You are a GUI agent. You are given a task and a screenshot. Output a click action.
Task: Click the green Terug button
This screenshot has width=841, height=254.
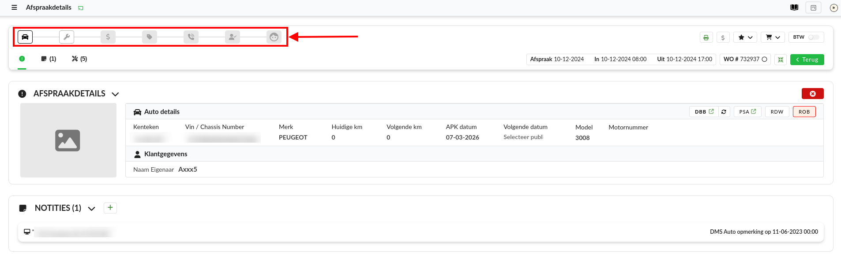click(807, 59)
